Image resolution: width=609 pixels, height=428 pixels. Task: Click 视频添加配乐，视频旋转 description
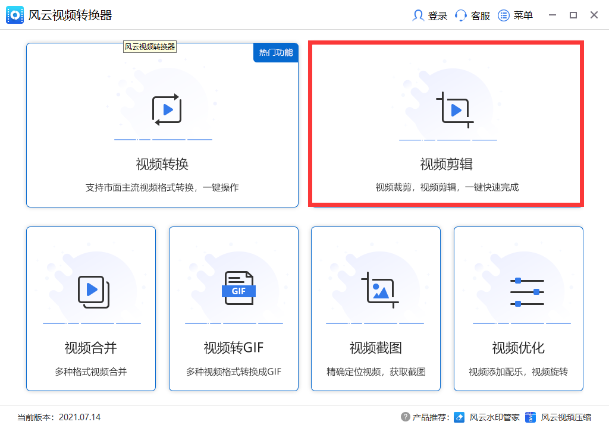pyautogui.click(x=519, y=372)
